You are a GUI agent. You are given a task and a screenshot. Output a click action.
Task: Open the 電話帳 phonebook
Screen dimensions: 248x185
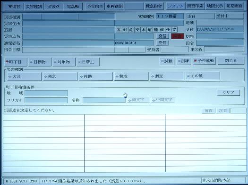[73, 7]
